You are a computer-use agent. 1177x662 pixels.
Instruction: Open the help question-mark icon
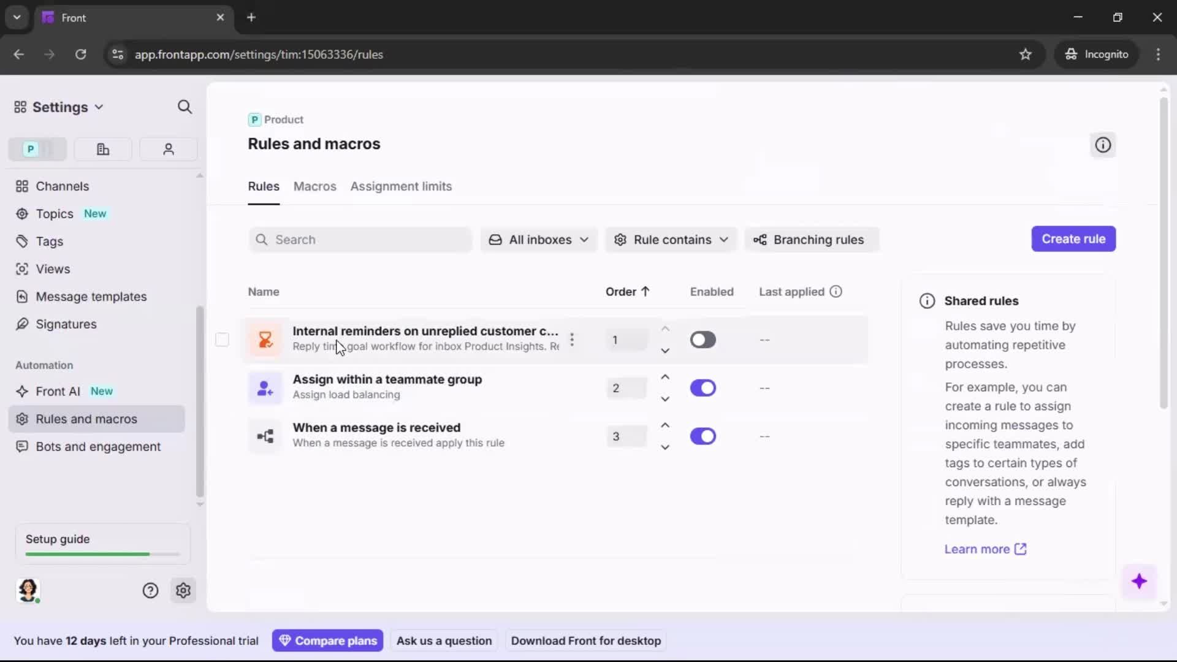click(x=150, y=590)
